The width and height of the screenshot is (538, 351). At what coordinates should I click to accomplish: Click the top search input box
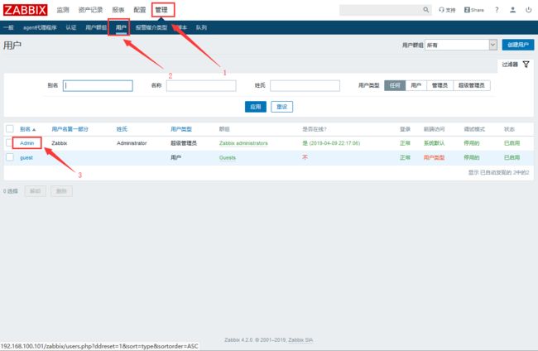381,10
